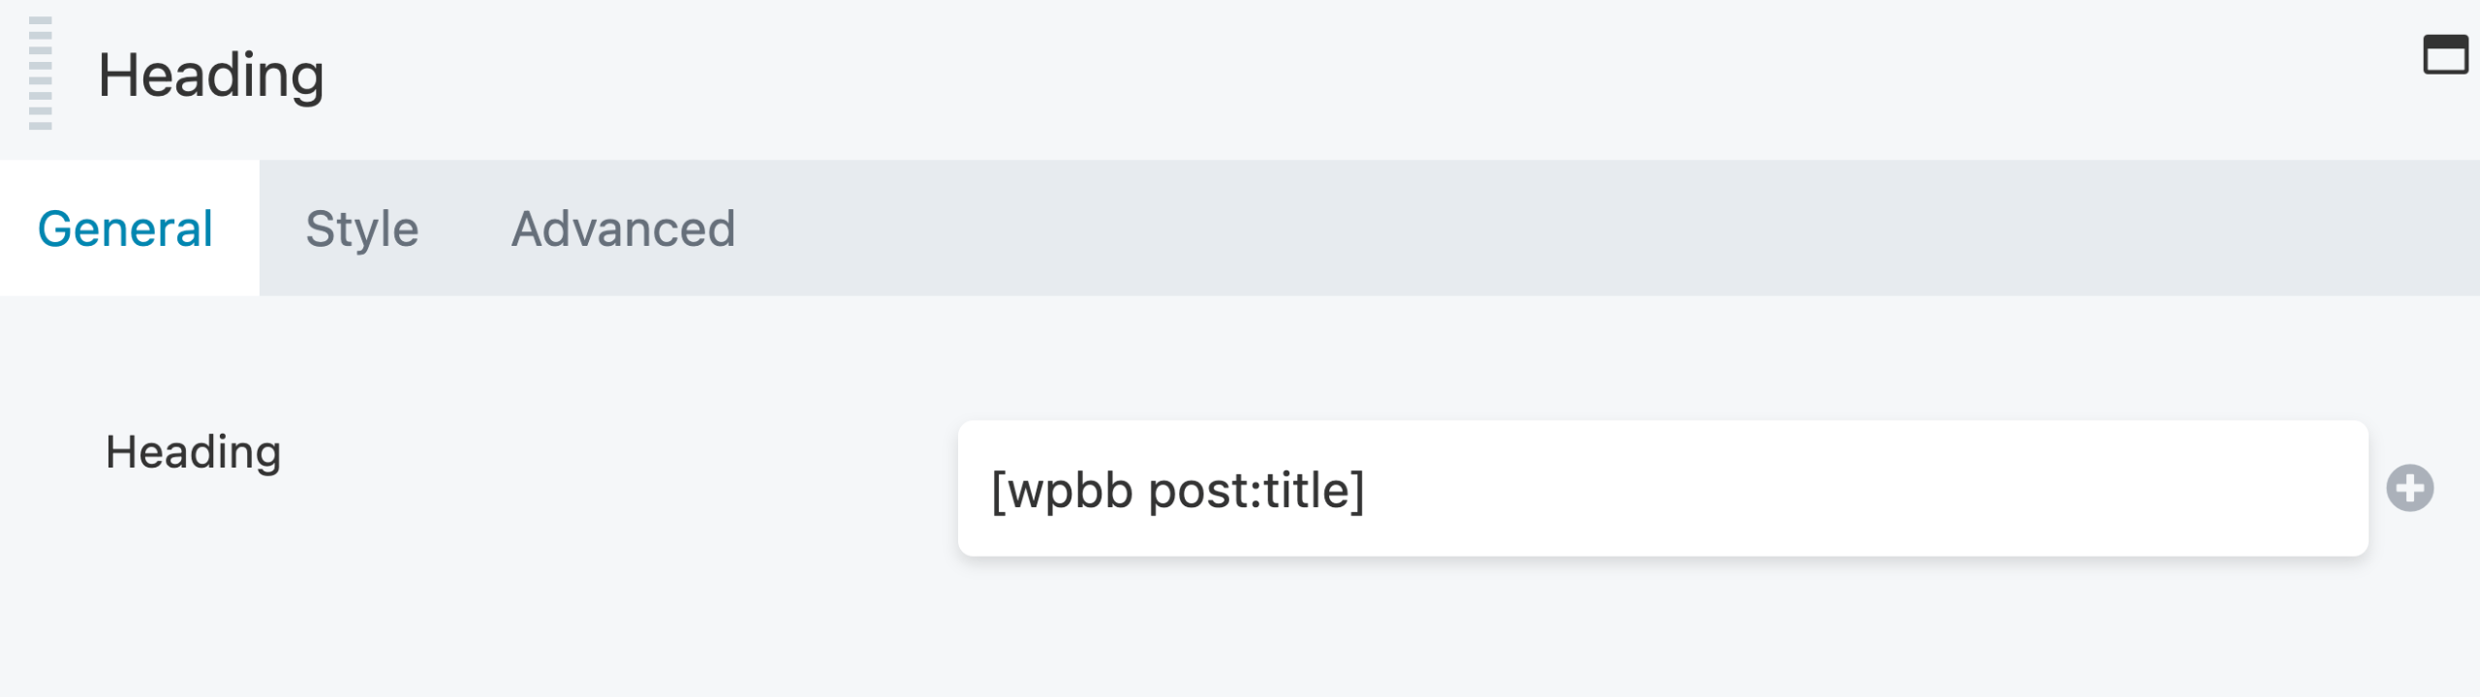
Task: Click the Advanced tab label
Action: click(x=623, y=229)
